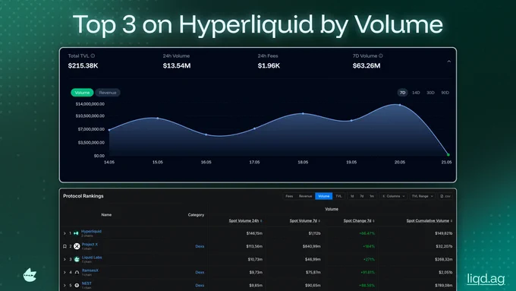Click the 14.05 chart data point
This screenshot has width=516, height=291.
pos(109,130)
